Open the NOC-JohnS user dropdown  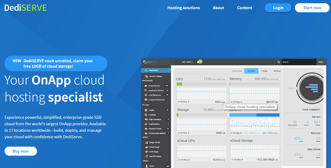point(188,62)
